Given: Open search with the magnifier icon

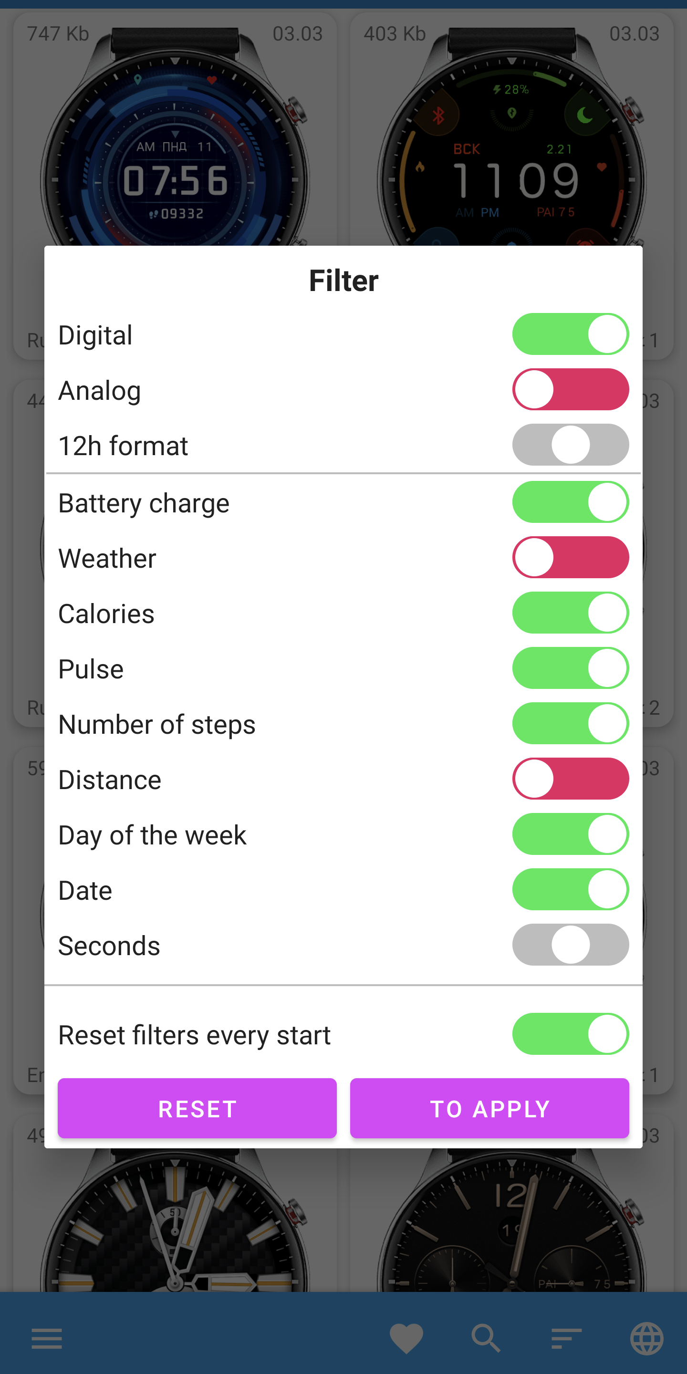Looking at the screenshot, I should [x=485, y=1338].
